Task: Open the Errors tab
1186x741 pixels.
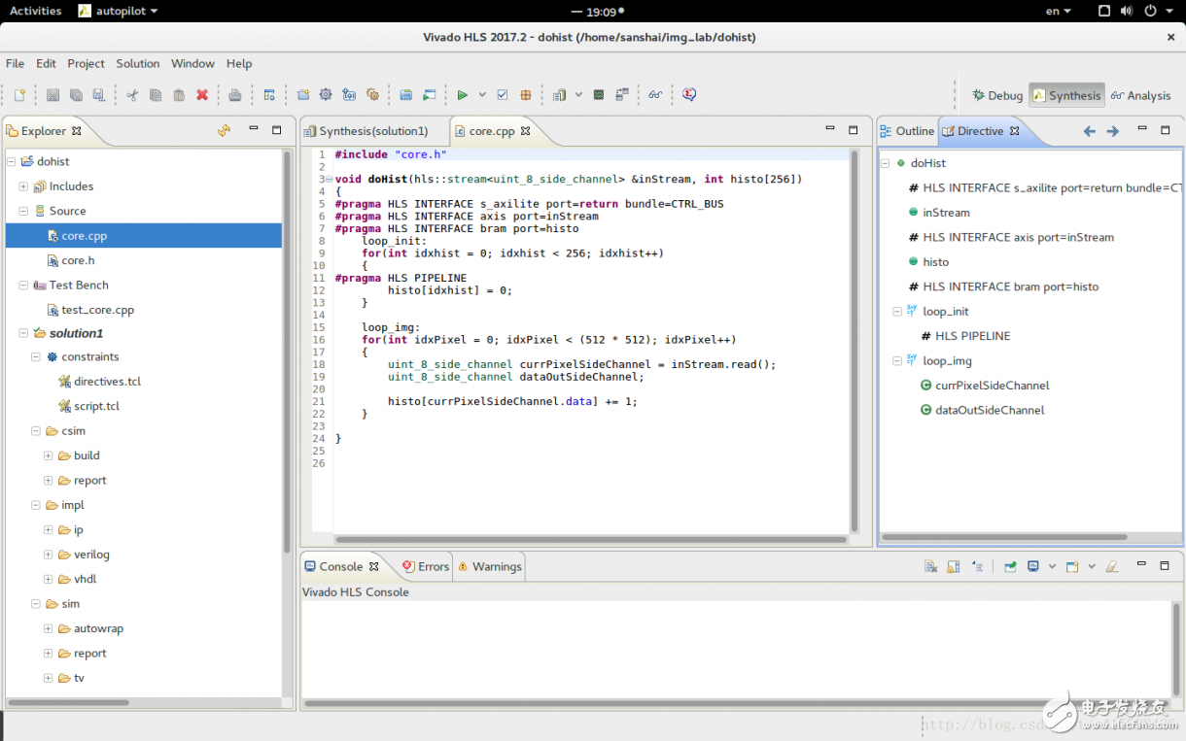Action: pos(426,566)
